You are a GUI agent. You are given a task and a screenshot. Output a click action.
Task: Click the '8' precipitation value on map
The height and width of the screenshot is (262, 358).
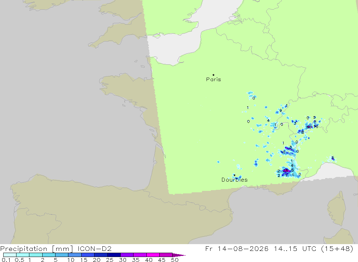coord(303,132)
